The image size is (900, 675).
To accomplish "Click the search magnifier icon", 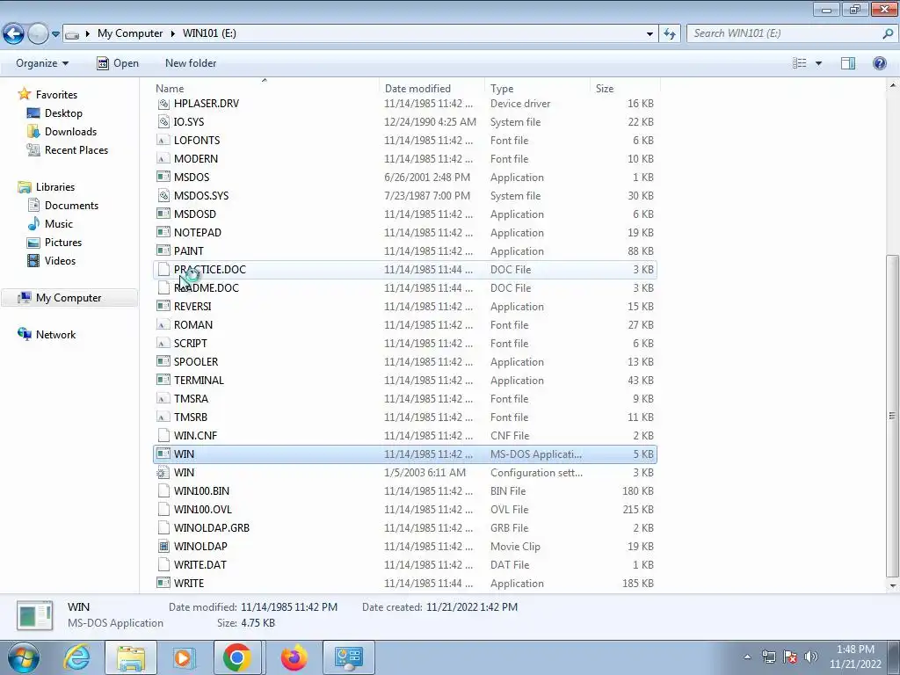I will 888,33.
